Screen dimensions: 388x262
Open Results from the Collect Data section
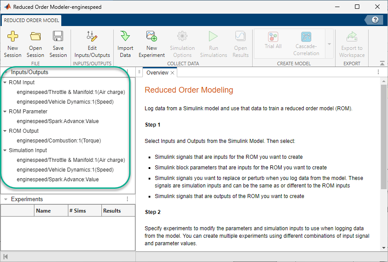240,42
